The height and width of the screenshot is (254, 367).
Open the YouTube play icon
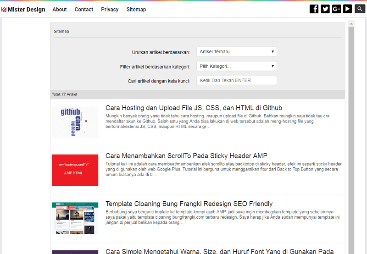(348, 9)
